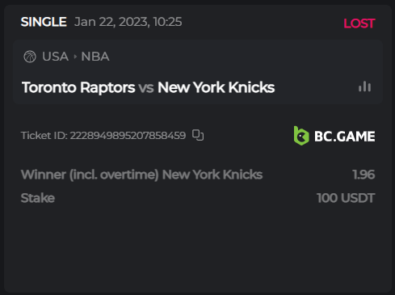The image size is (395, 295).
Task: Click the breadcrumb arrow between USA and NBA
Action: pos(75,57)
